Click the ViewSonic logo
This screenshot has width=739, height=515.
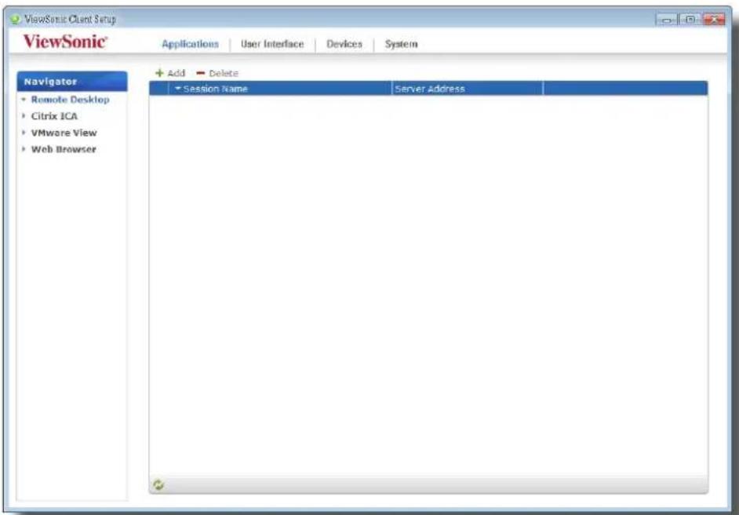tap(65, 42)
